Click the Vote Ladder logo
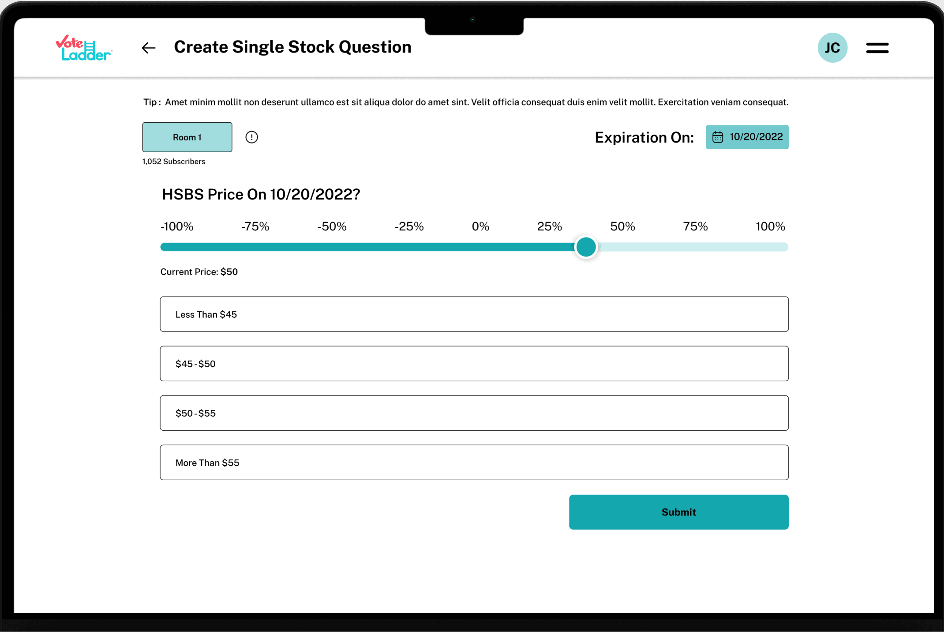Image resolution: width=944 pixels, height=632 pixels. (x=83, y=48)
